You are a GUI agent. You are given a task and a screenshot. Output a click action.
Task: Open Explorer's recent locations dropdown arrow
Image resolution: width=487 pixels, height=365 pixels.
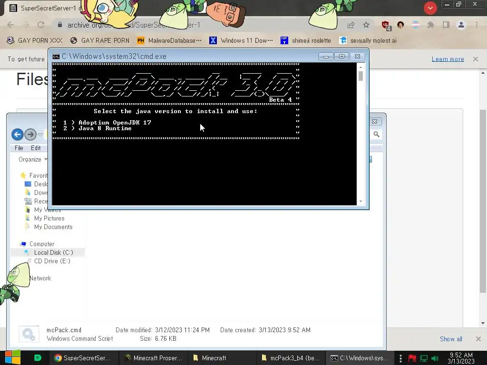[40, 134]
